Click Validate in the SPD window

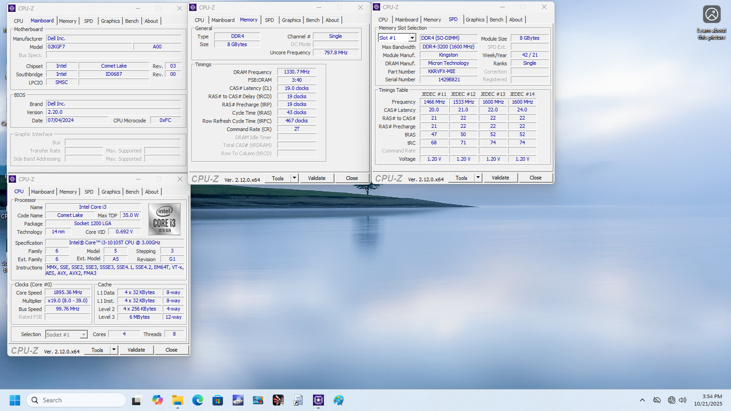click(500, 178)
